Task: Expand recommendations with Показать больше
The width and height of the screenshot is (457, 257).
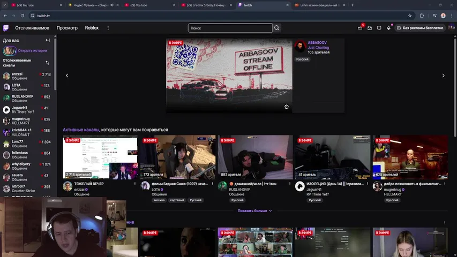Action: (255, 211)
